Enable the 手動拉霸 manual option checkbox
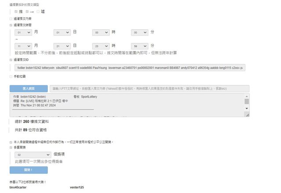Viewport: 281px width, 193px height. point(11,76)
